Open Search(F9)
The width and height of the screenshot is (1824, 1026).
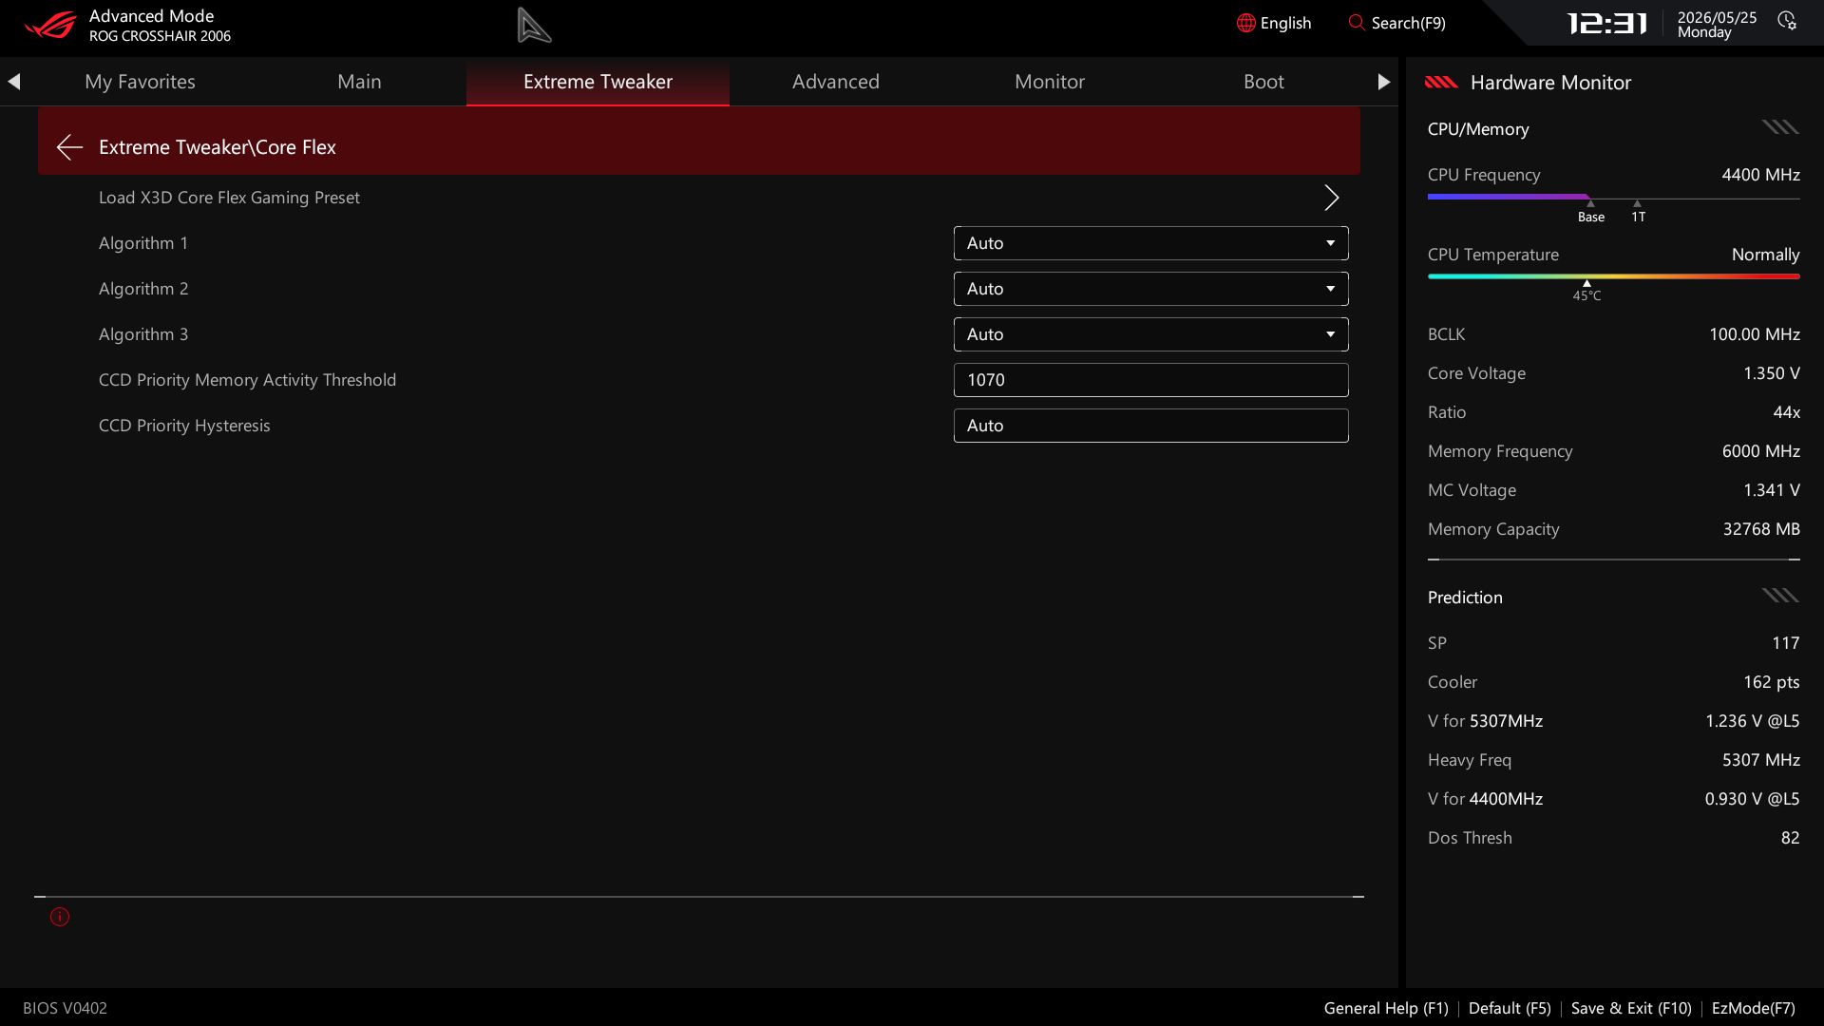(x=1397, y=23)
